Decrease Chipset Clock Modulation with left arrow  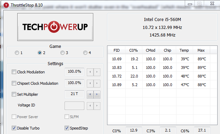pyautogui.click(x=90, y=83)
